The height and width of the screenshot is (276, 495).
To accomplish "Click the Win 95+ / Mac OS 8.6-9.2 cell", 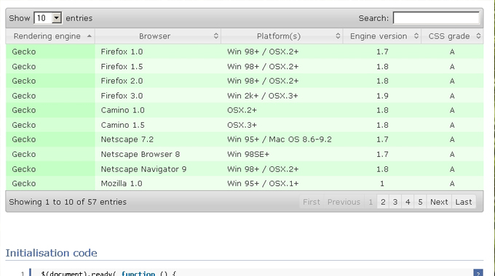I will pos(282,139).
